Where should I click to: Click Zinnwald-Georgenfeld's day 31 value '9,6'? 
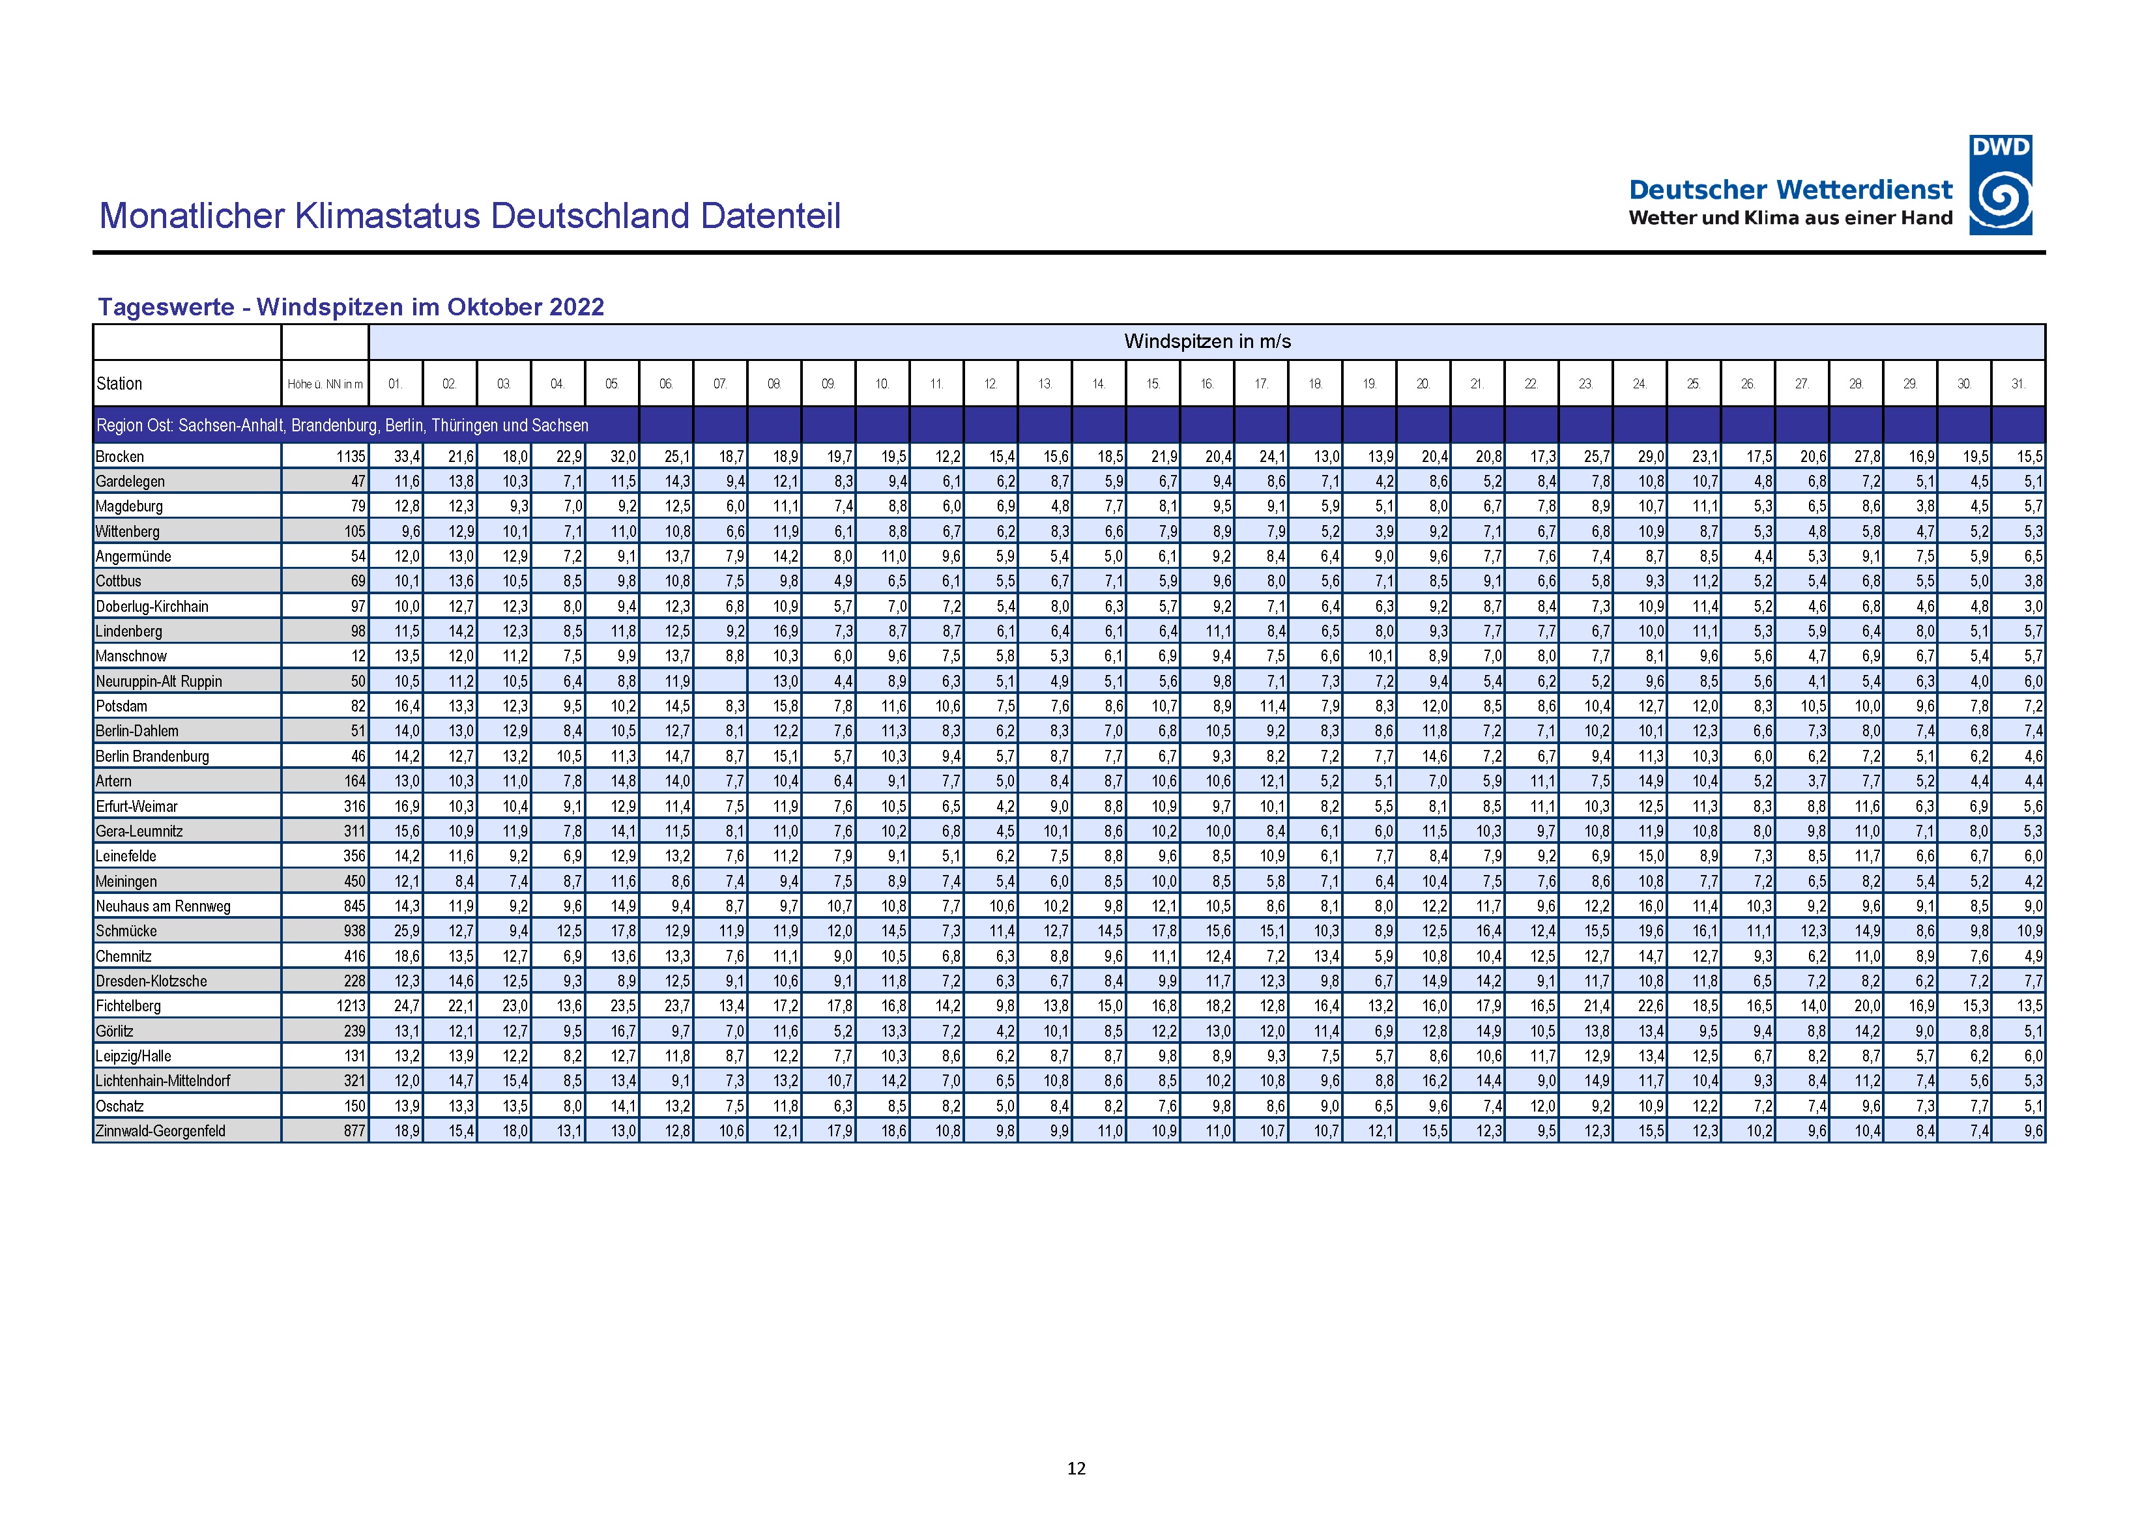2033,1131
